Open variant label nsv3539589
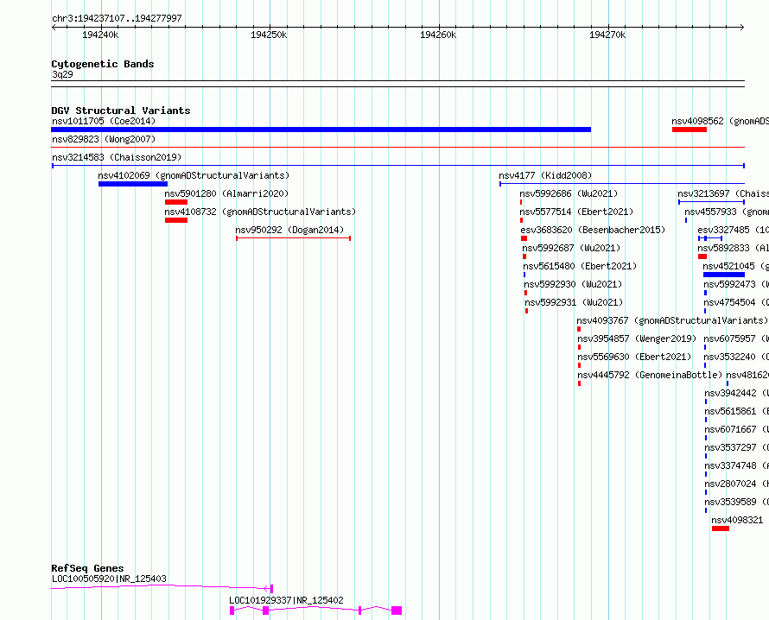 click(736, 502)
